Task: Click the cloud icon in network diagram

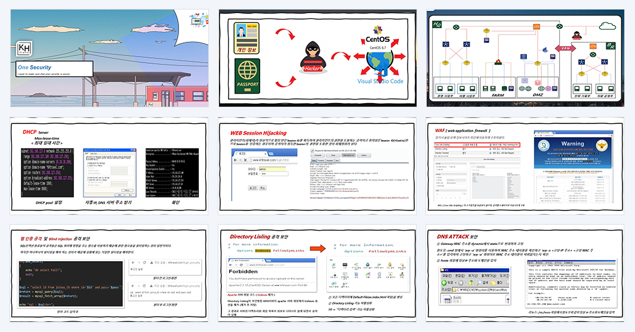Action: click(x=607, y=26)
